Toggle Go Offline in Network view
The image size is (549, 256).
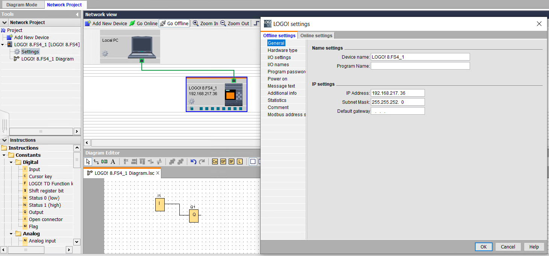click(x=174, y=23)
